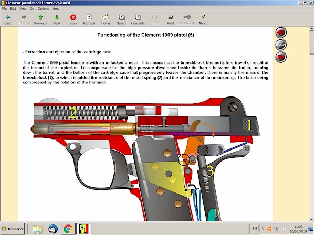Open Thunderbird from the taskbar

(x=53, y=229)
